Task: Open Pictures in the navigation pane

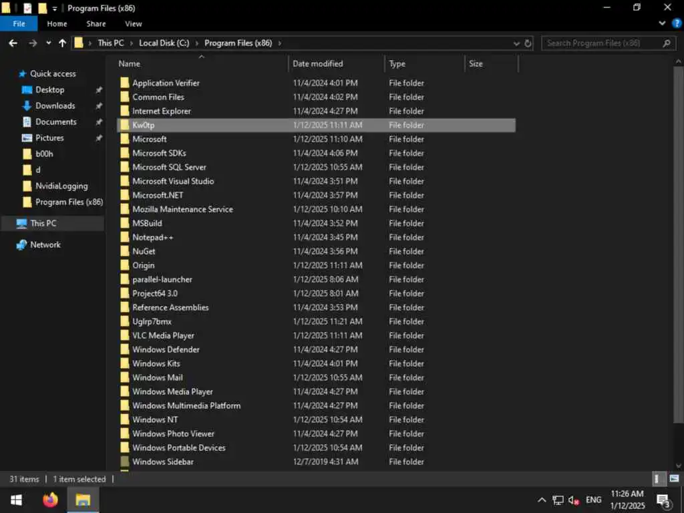Action: (49, 138)
